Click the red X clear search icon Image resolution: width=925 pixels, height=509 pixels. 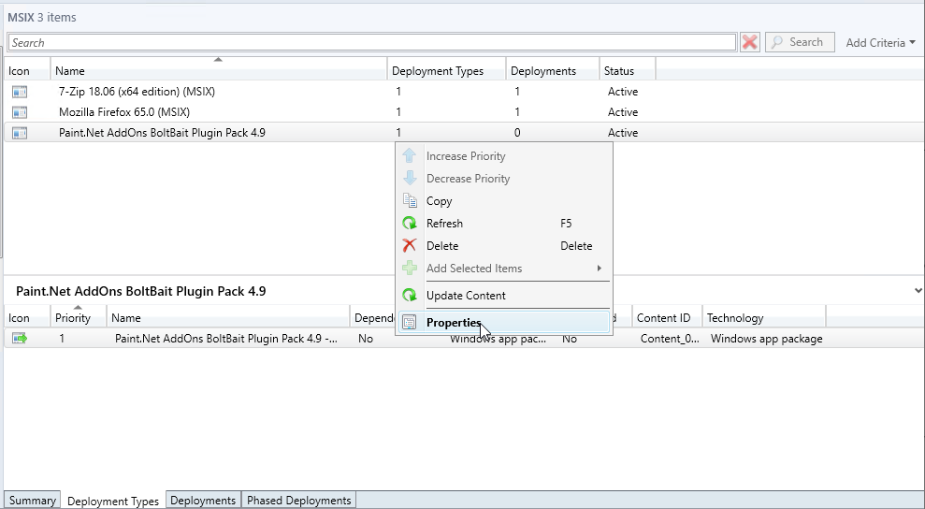750,42
